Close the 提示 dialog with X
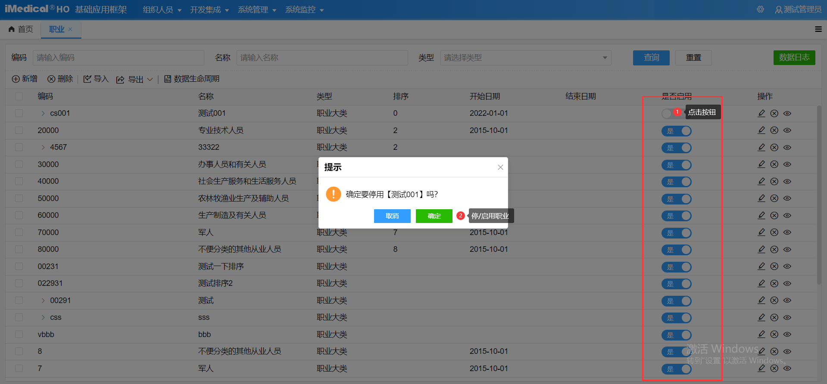The height and width of the screenshot is (384, 827). (500, 167)
